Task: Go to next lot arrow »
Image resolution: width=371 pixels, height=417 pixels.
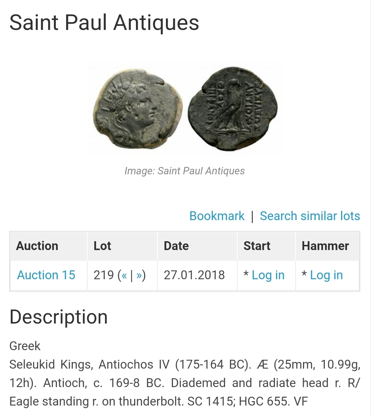Action: 139,275
